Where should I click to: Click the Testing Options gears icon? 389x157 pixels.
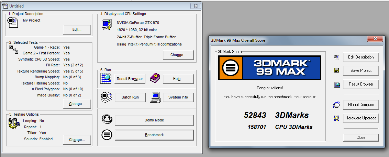tap(14, 123)
